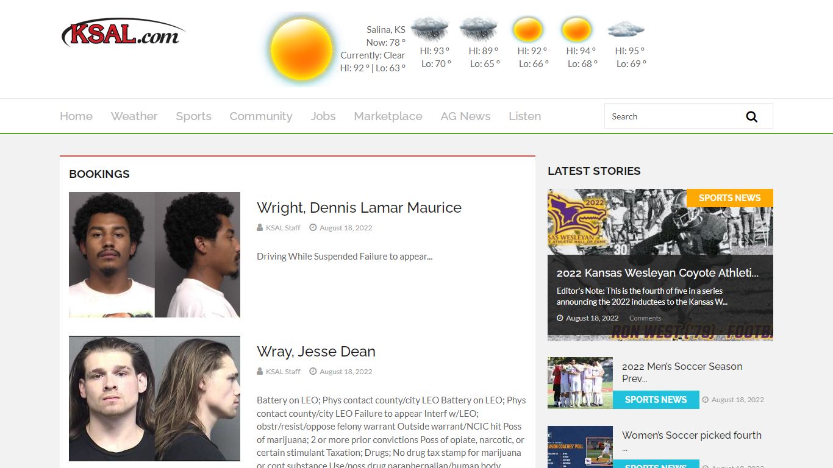Click the orange SPORTS NEWS badge
The height and width of the screenshot is (468, 833).
coord(729,198)
